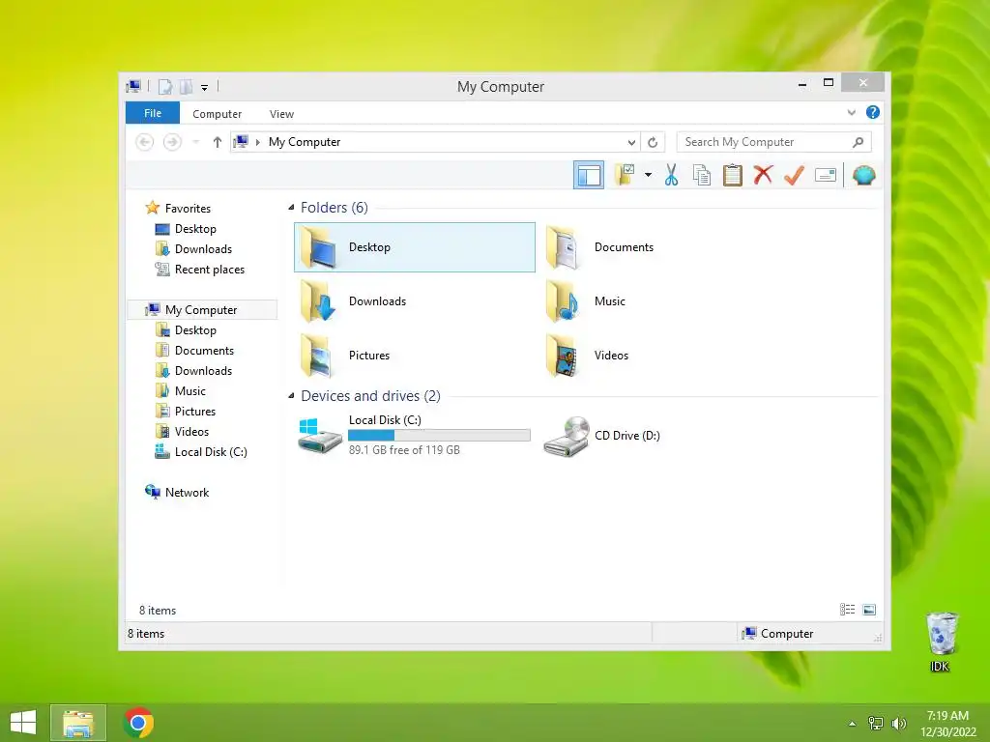This screenshot has width=990, height=742.
Task: Open the Customize Quick Access Toolbar dropdown
Action: (x=205, y=88)
